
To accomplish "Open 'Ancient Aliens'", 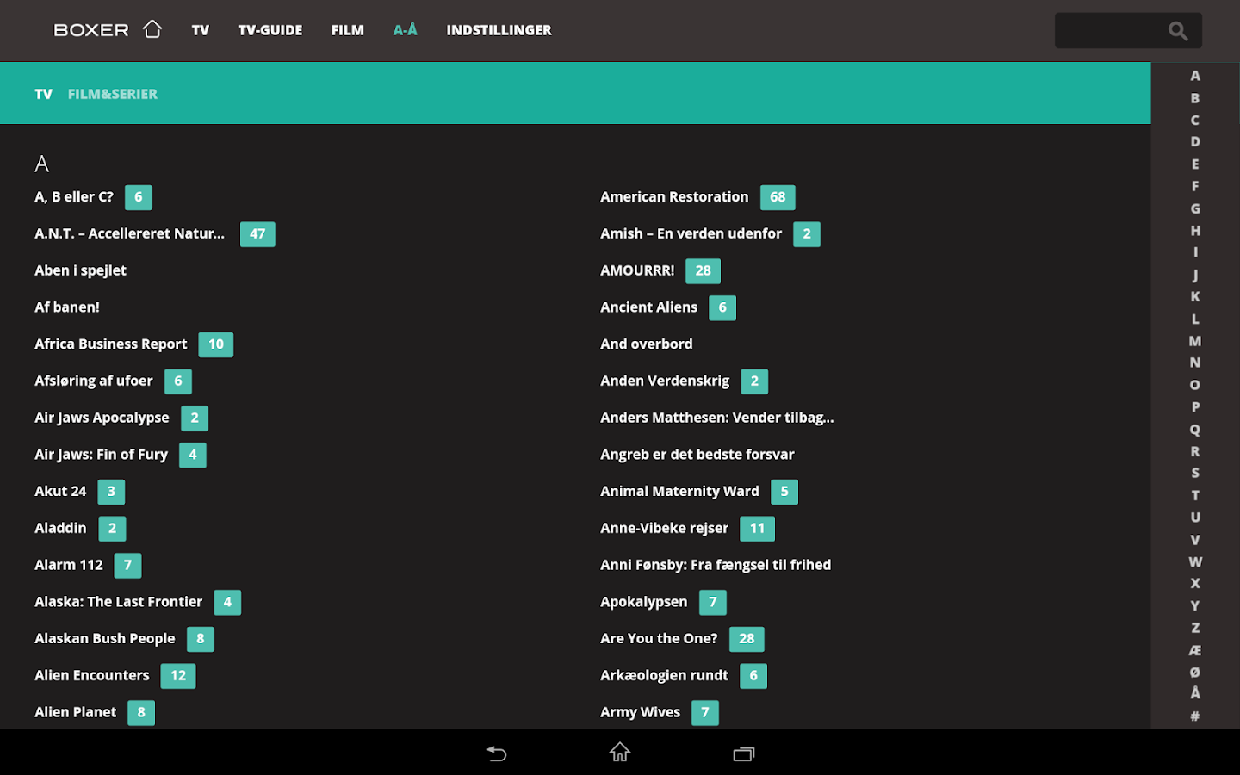I will (649, 307).
